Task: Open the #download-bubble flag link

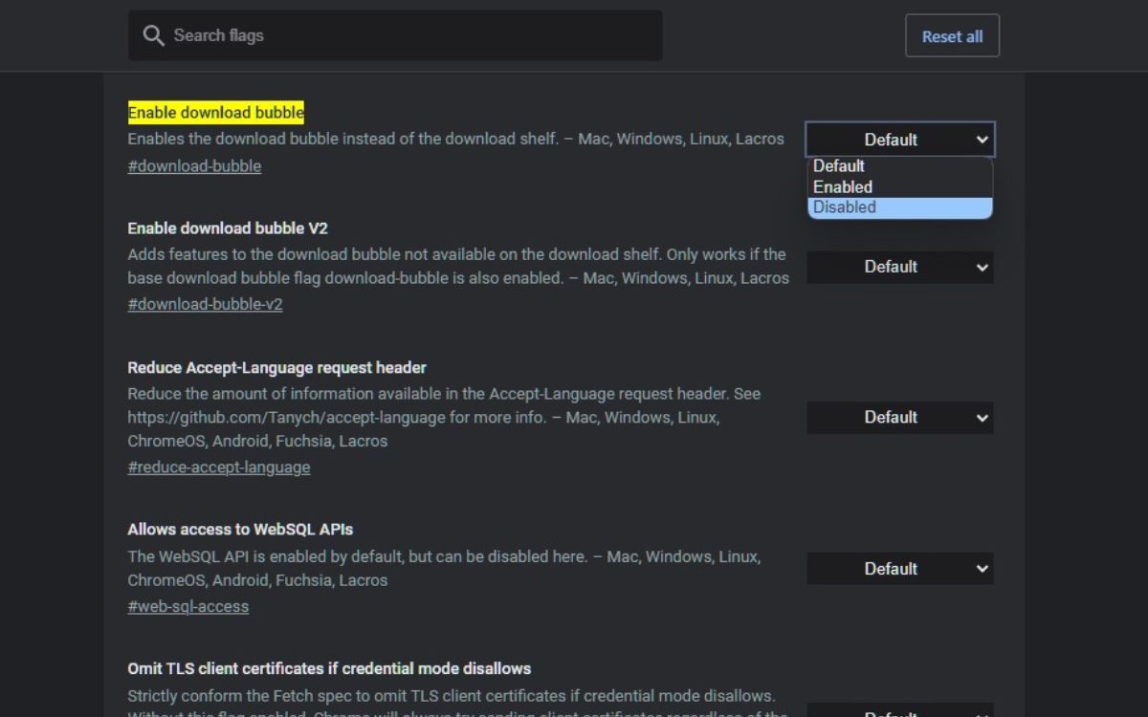Action: pyautogui.click(x=194, y=165)
